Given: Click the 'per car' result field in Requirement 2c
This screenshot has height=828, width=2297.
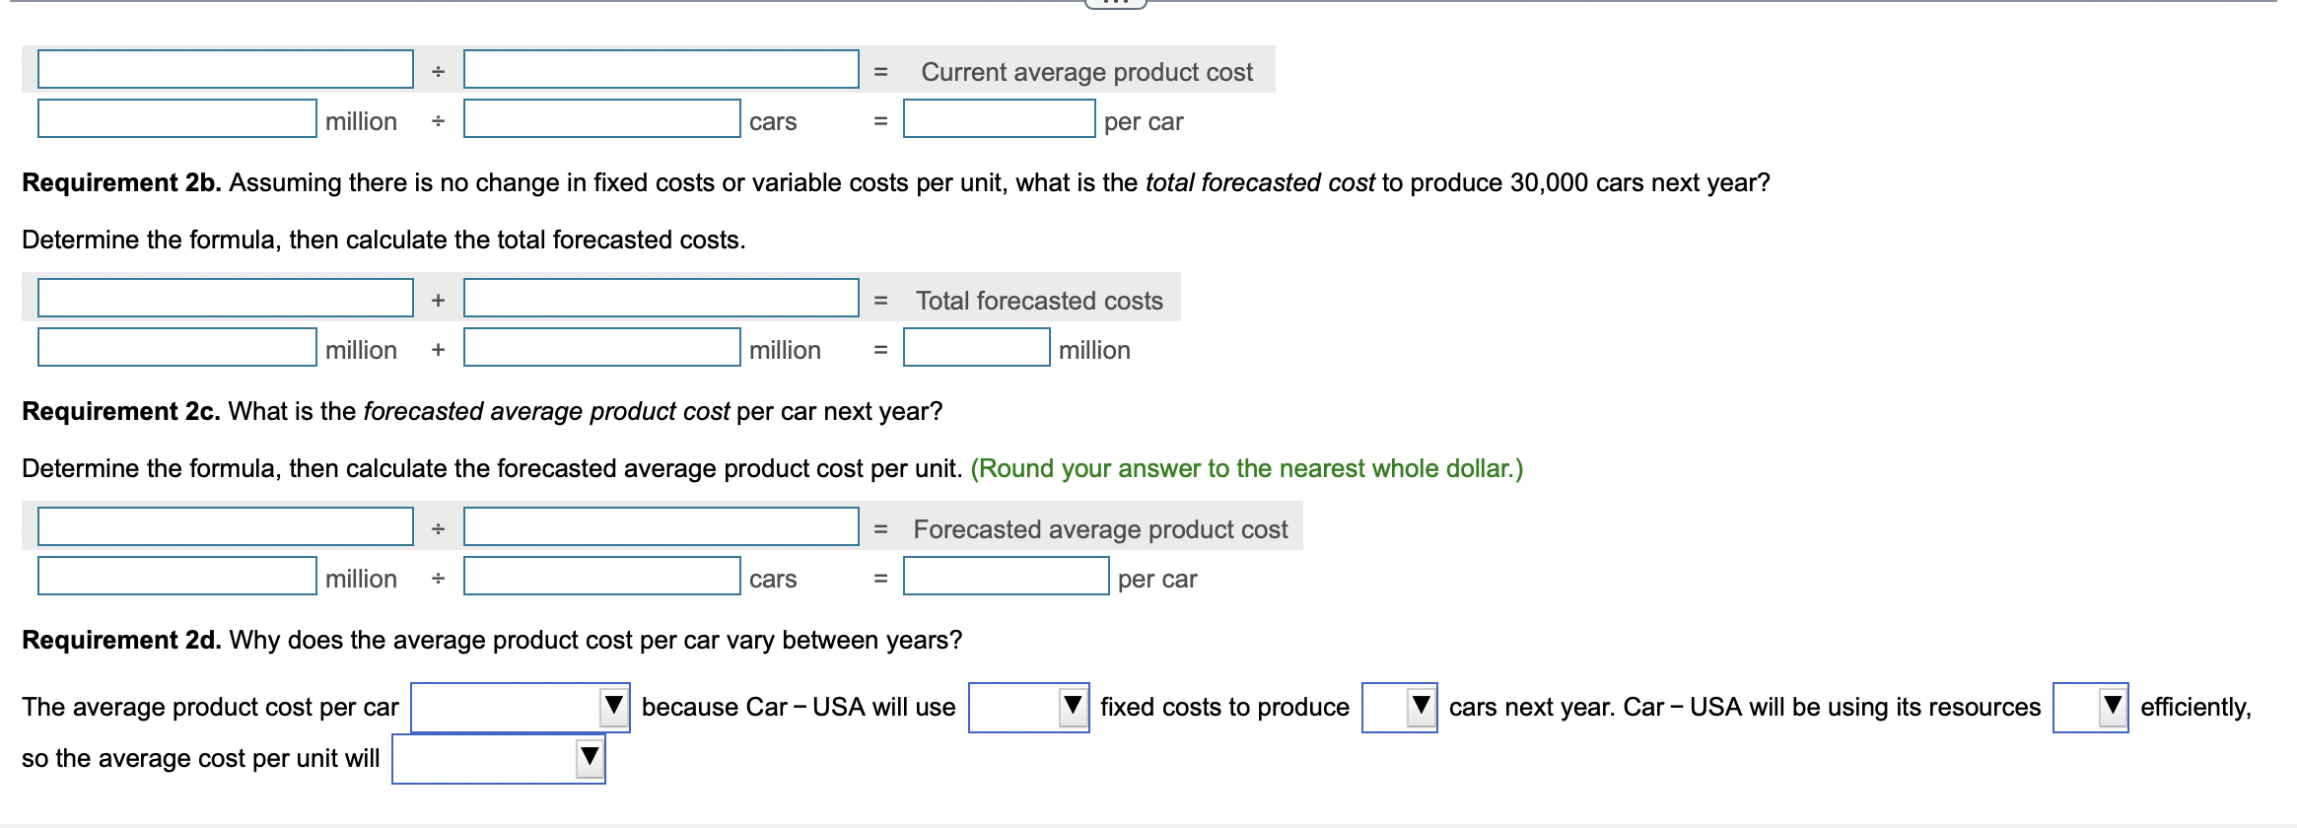Looking at the screenshot, I should (x=1004, y=579).
